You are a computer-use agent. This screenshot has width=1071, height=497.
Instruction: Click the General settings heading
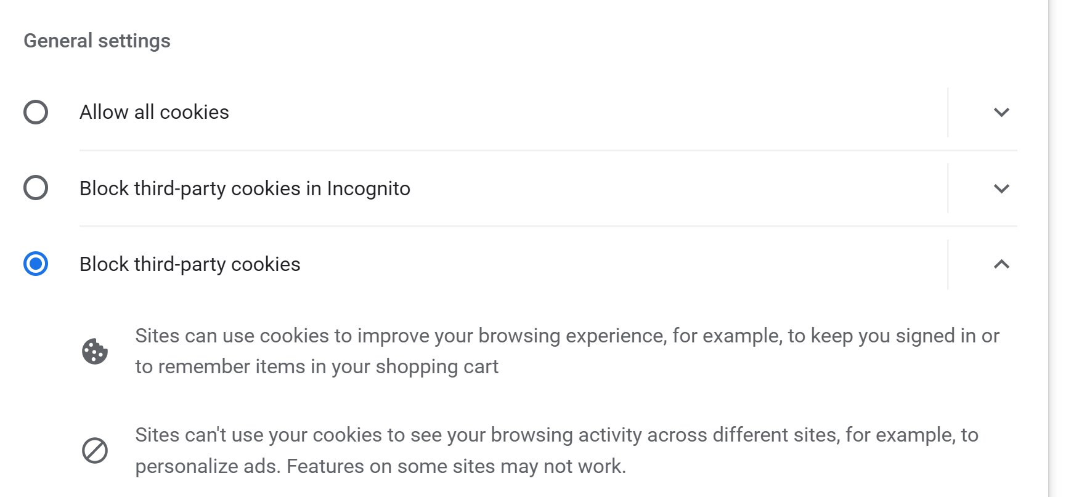(97, 41)
